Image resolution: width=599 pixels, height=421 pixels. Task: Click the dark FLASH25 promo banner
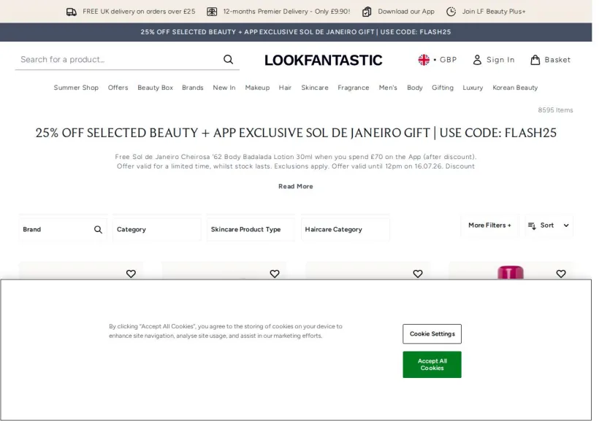point(296,32)
